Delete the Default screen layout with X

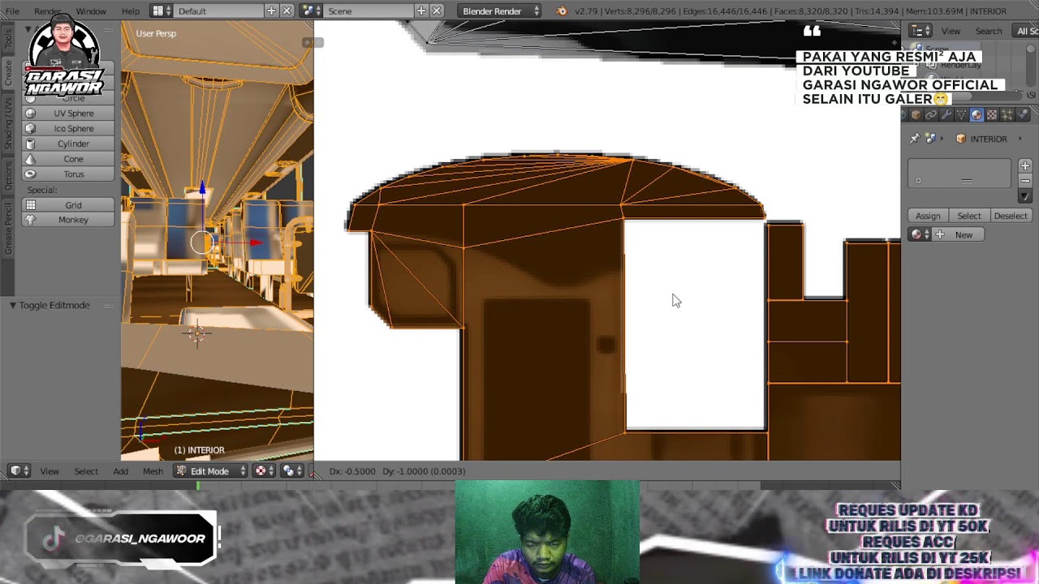(286, 11)
